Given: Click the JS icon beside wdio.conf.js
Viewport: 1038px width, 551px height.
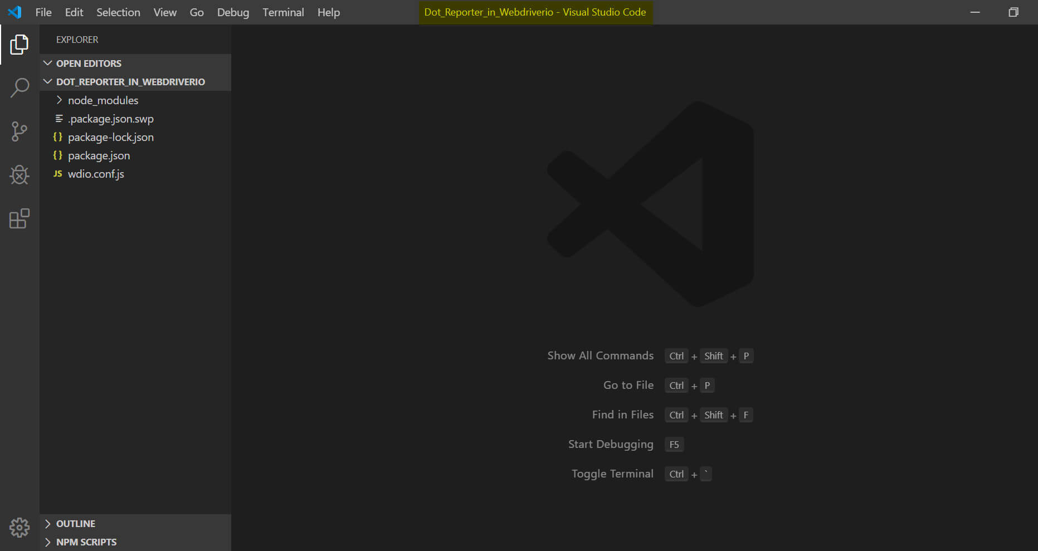Looking at the screenshot, I should coord(57,174).
